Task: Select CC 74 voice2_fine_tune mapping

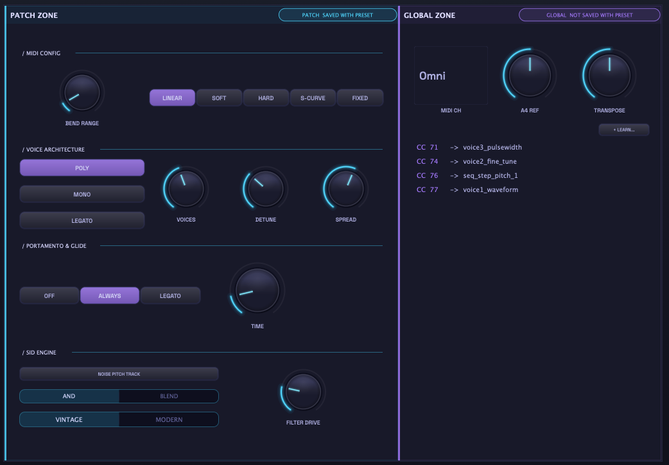Action: 467,161
